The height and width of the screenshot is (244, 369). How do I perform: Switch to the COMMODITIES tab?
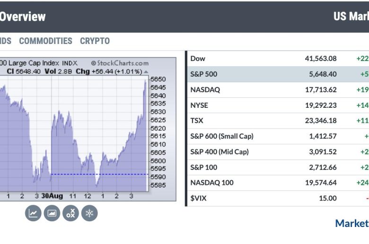[x=46, y=41]
